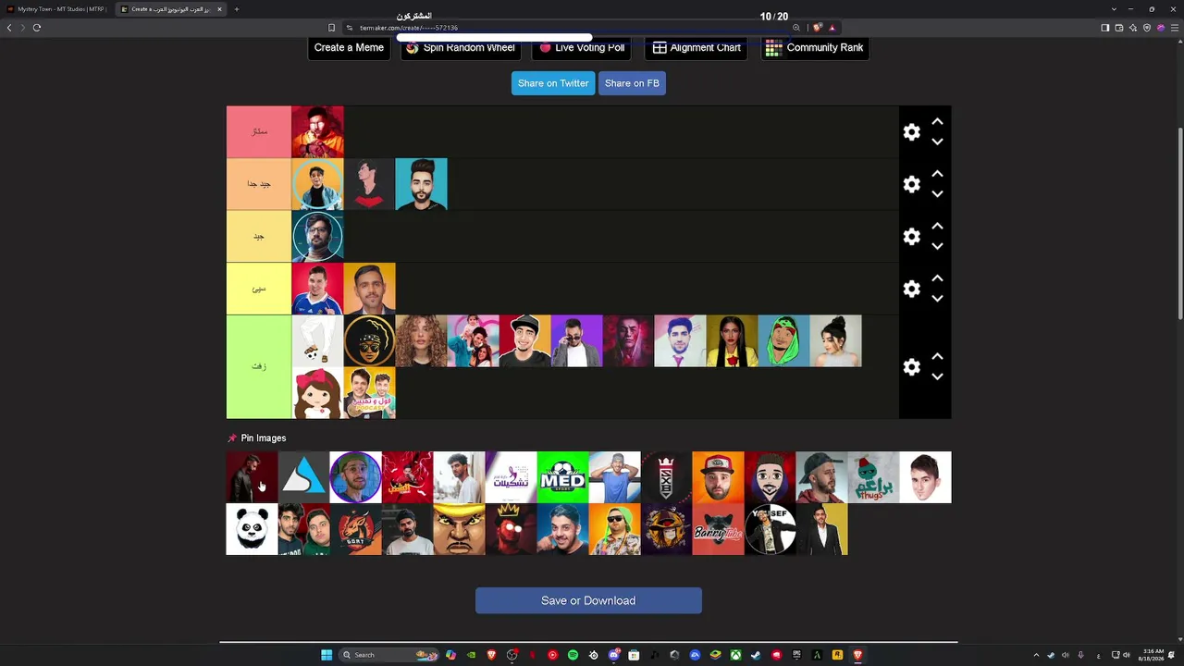Open the taskbar clock and date
Viewport: 1184px width, 666px height.
point(1151,655)
